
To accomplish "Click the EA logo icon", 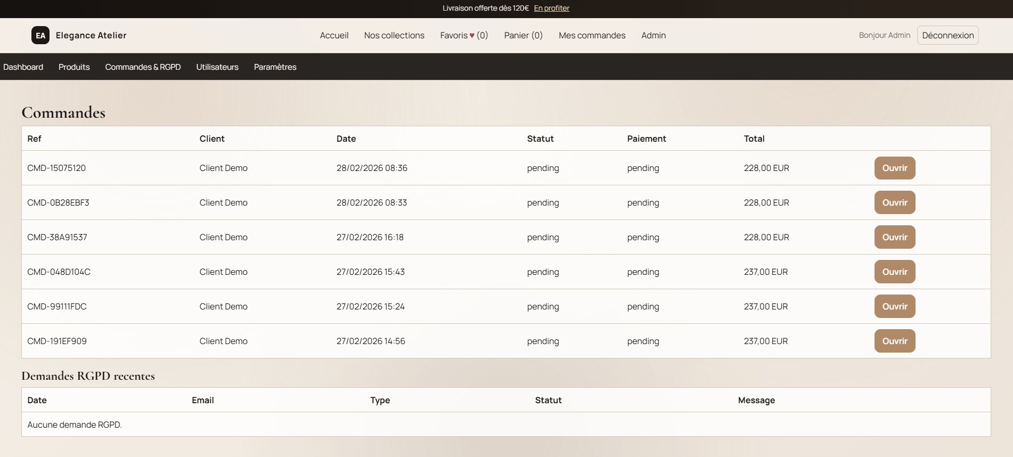I will pos(40,35).
